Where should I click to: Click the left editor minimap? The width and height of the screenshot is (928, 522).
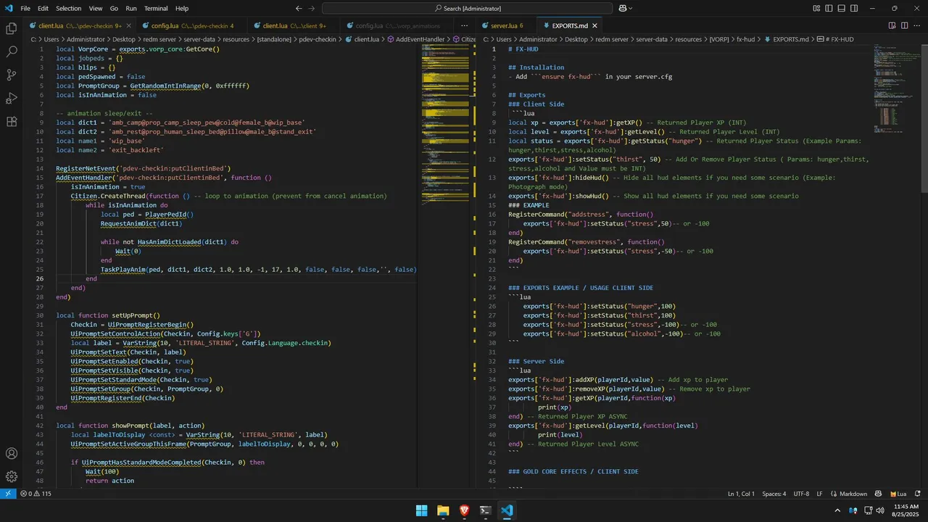(444, 265)
